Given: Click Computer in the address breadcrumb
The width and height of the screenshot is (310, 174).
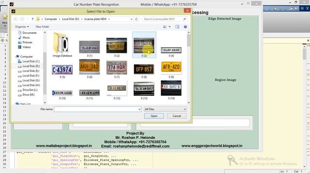Looking at the screenshot, I should (51, 19).
